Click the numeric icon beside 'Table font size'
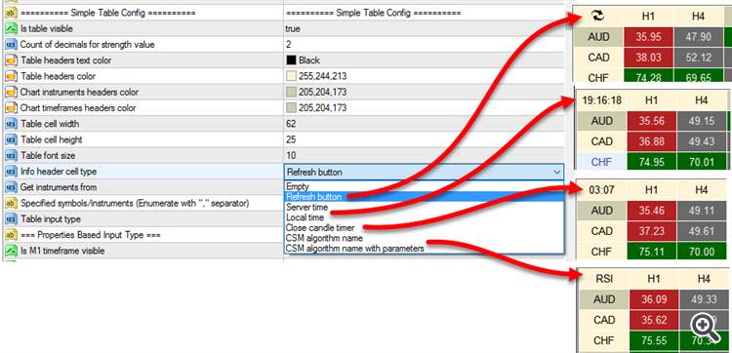The image size is (732, 353). (11, 156)
